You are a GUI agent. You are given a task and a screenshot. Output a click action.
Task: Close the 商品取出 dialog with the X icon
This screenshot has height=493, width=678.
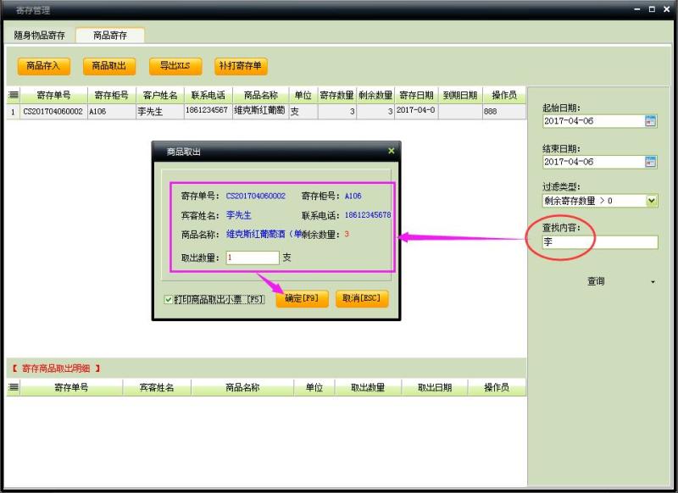(x=391, y=151)
